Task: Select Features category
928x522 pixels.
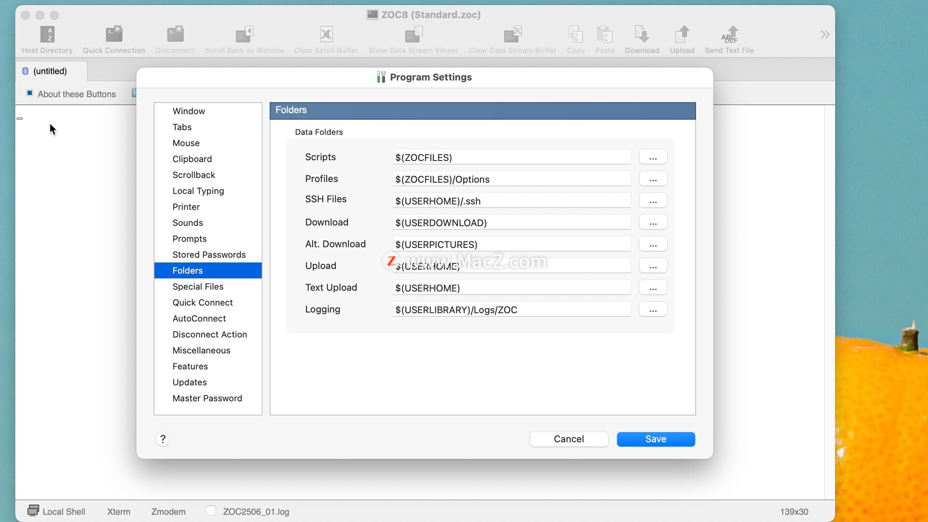Action: [208, 366]
